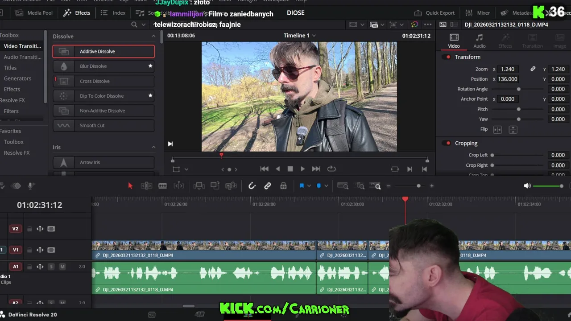The width and height of the screenshot is (571, 321).
Task: Toggle the zoom link chain icon
Action: (x=533, y=69)
